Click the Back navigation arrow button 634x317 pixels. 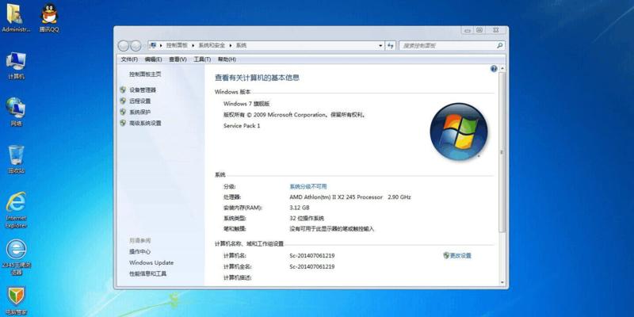(124, 46)
